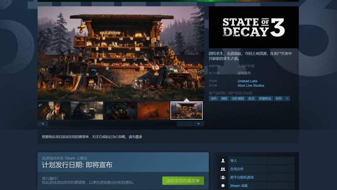Open the 动作冒险 tag
337x190 pixels.
238,98
